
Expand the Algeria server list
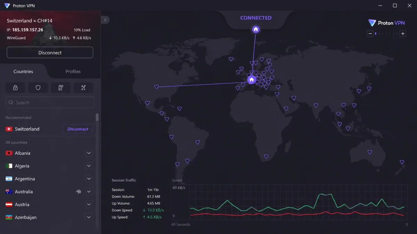(89, 166)
